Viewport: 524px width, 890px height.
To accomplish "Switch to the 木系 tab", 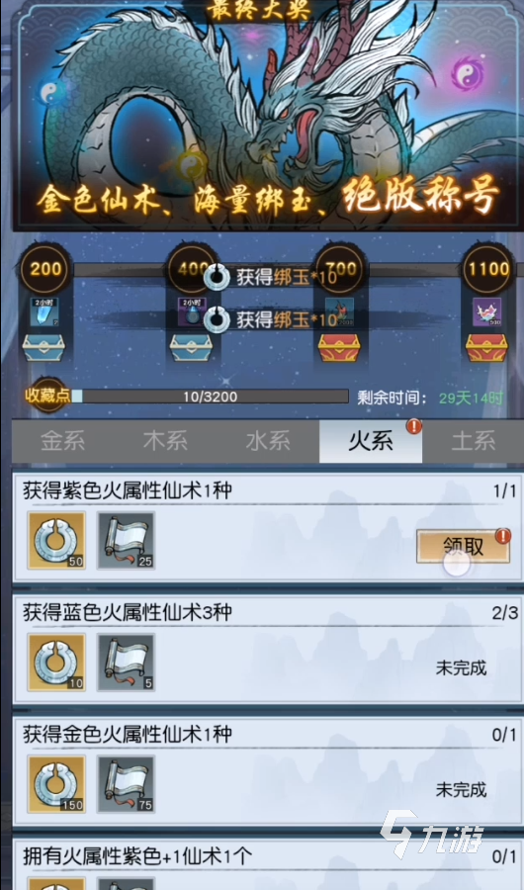I will 165,441.
